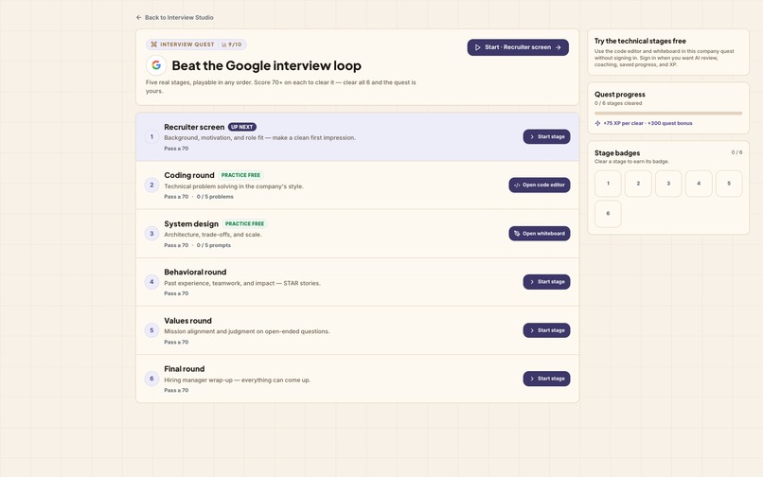Select stage number 3 circle
This screenshot has height=477, width=763.
tap(151, 234)
